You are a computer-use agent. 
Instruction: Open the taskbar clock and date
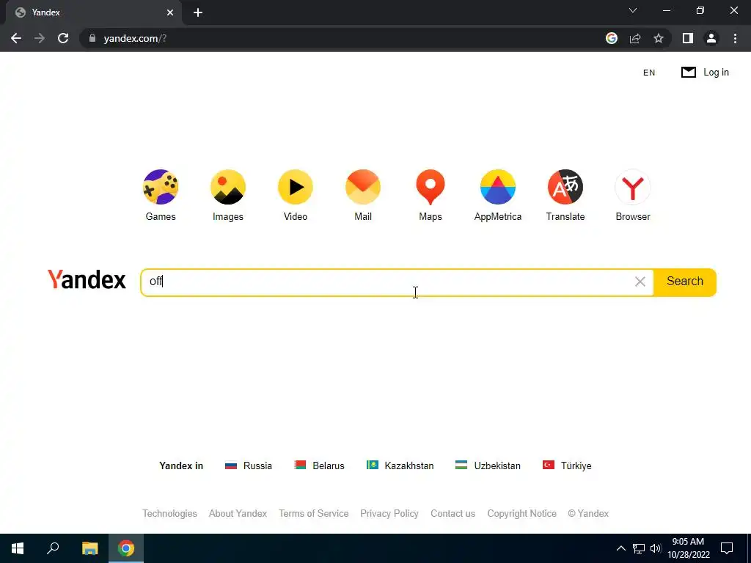688,548
